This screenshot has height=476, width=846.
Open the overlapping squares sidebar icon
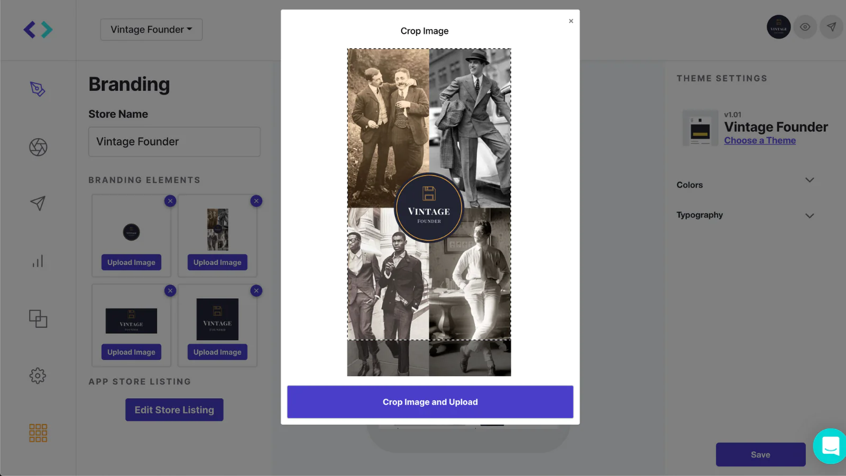(x=38, y=318)
